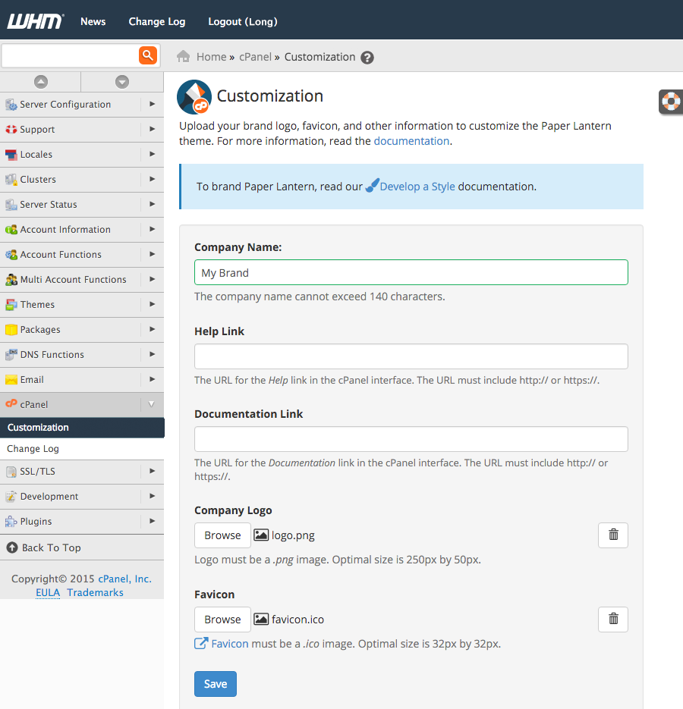Expand the Server Configuration menu
Screen dimensions: 683x709
[x=152, y=105]
